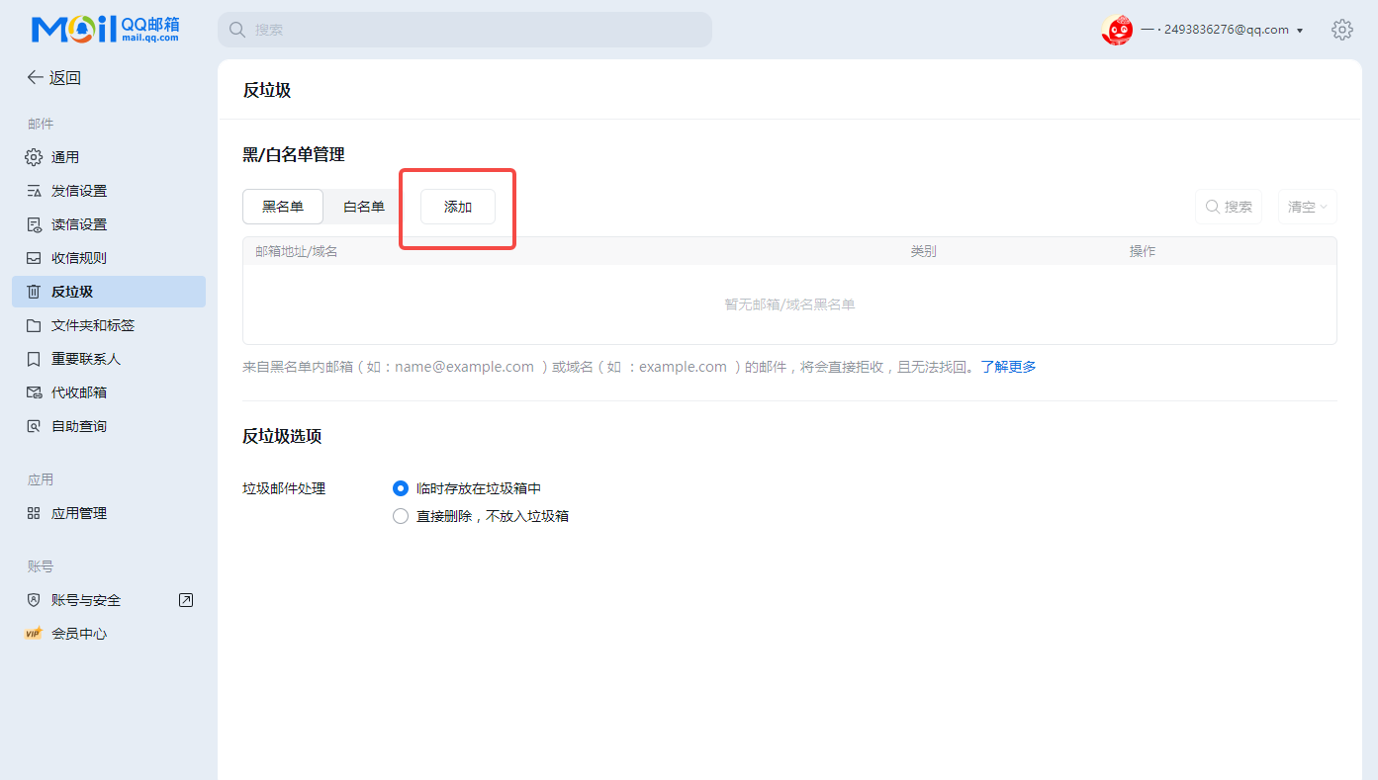
Task: Open settings gear icon at top right
Action: tap(1341, 30)
